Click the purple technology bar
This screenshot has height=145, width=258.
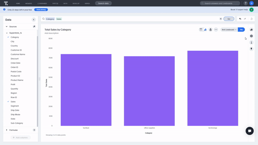pos(213,88)
